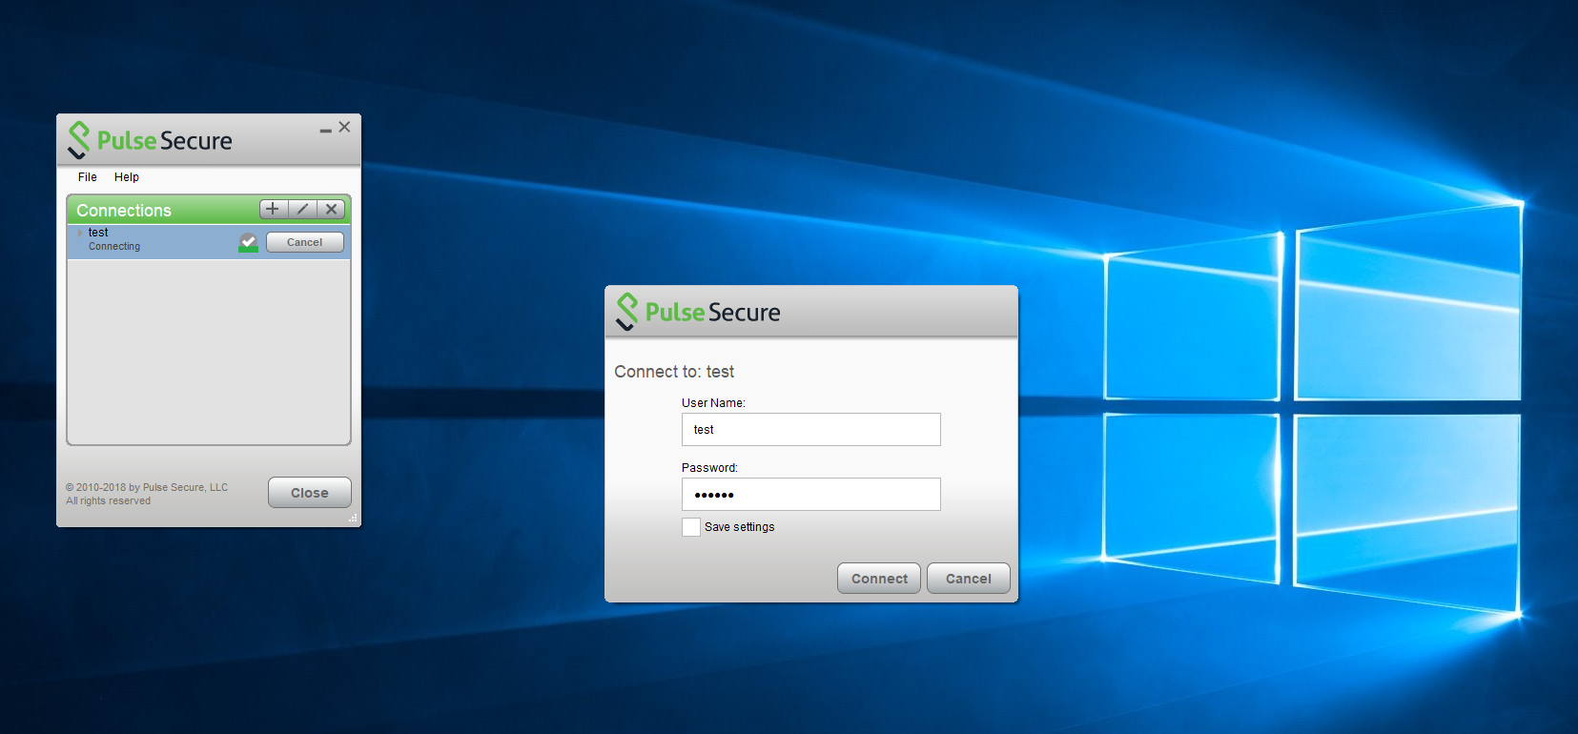Cancel the connecting test connection in main window

coord(305,242)
